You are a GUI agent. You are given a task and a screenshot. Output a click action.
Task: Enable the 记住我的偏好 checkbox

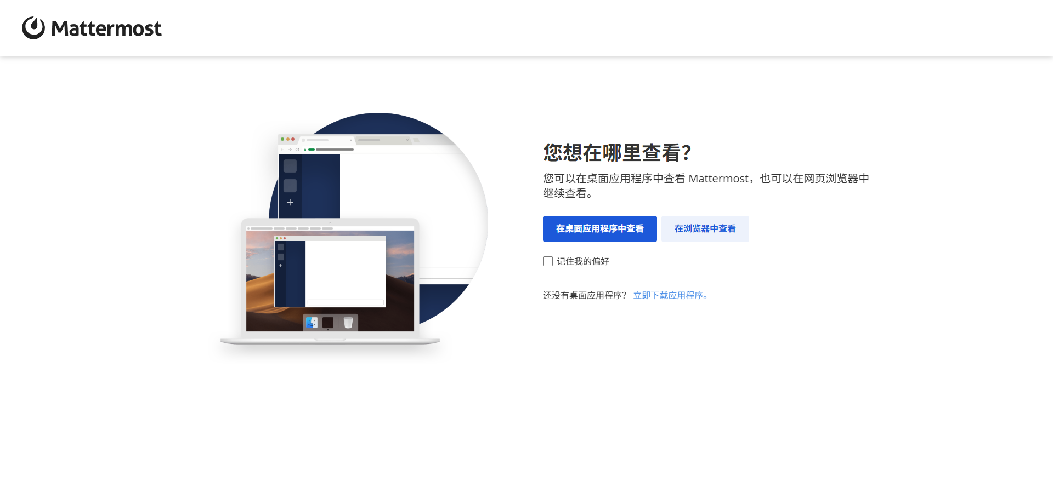[x=548, y=261]
